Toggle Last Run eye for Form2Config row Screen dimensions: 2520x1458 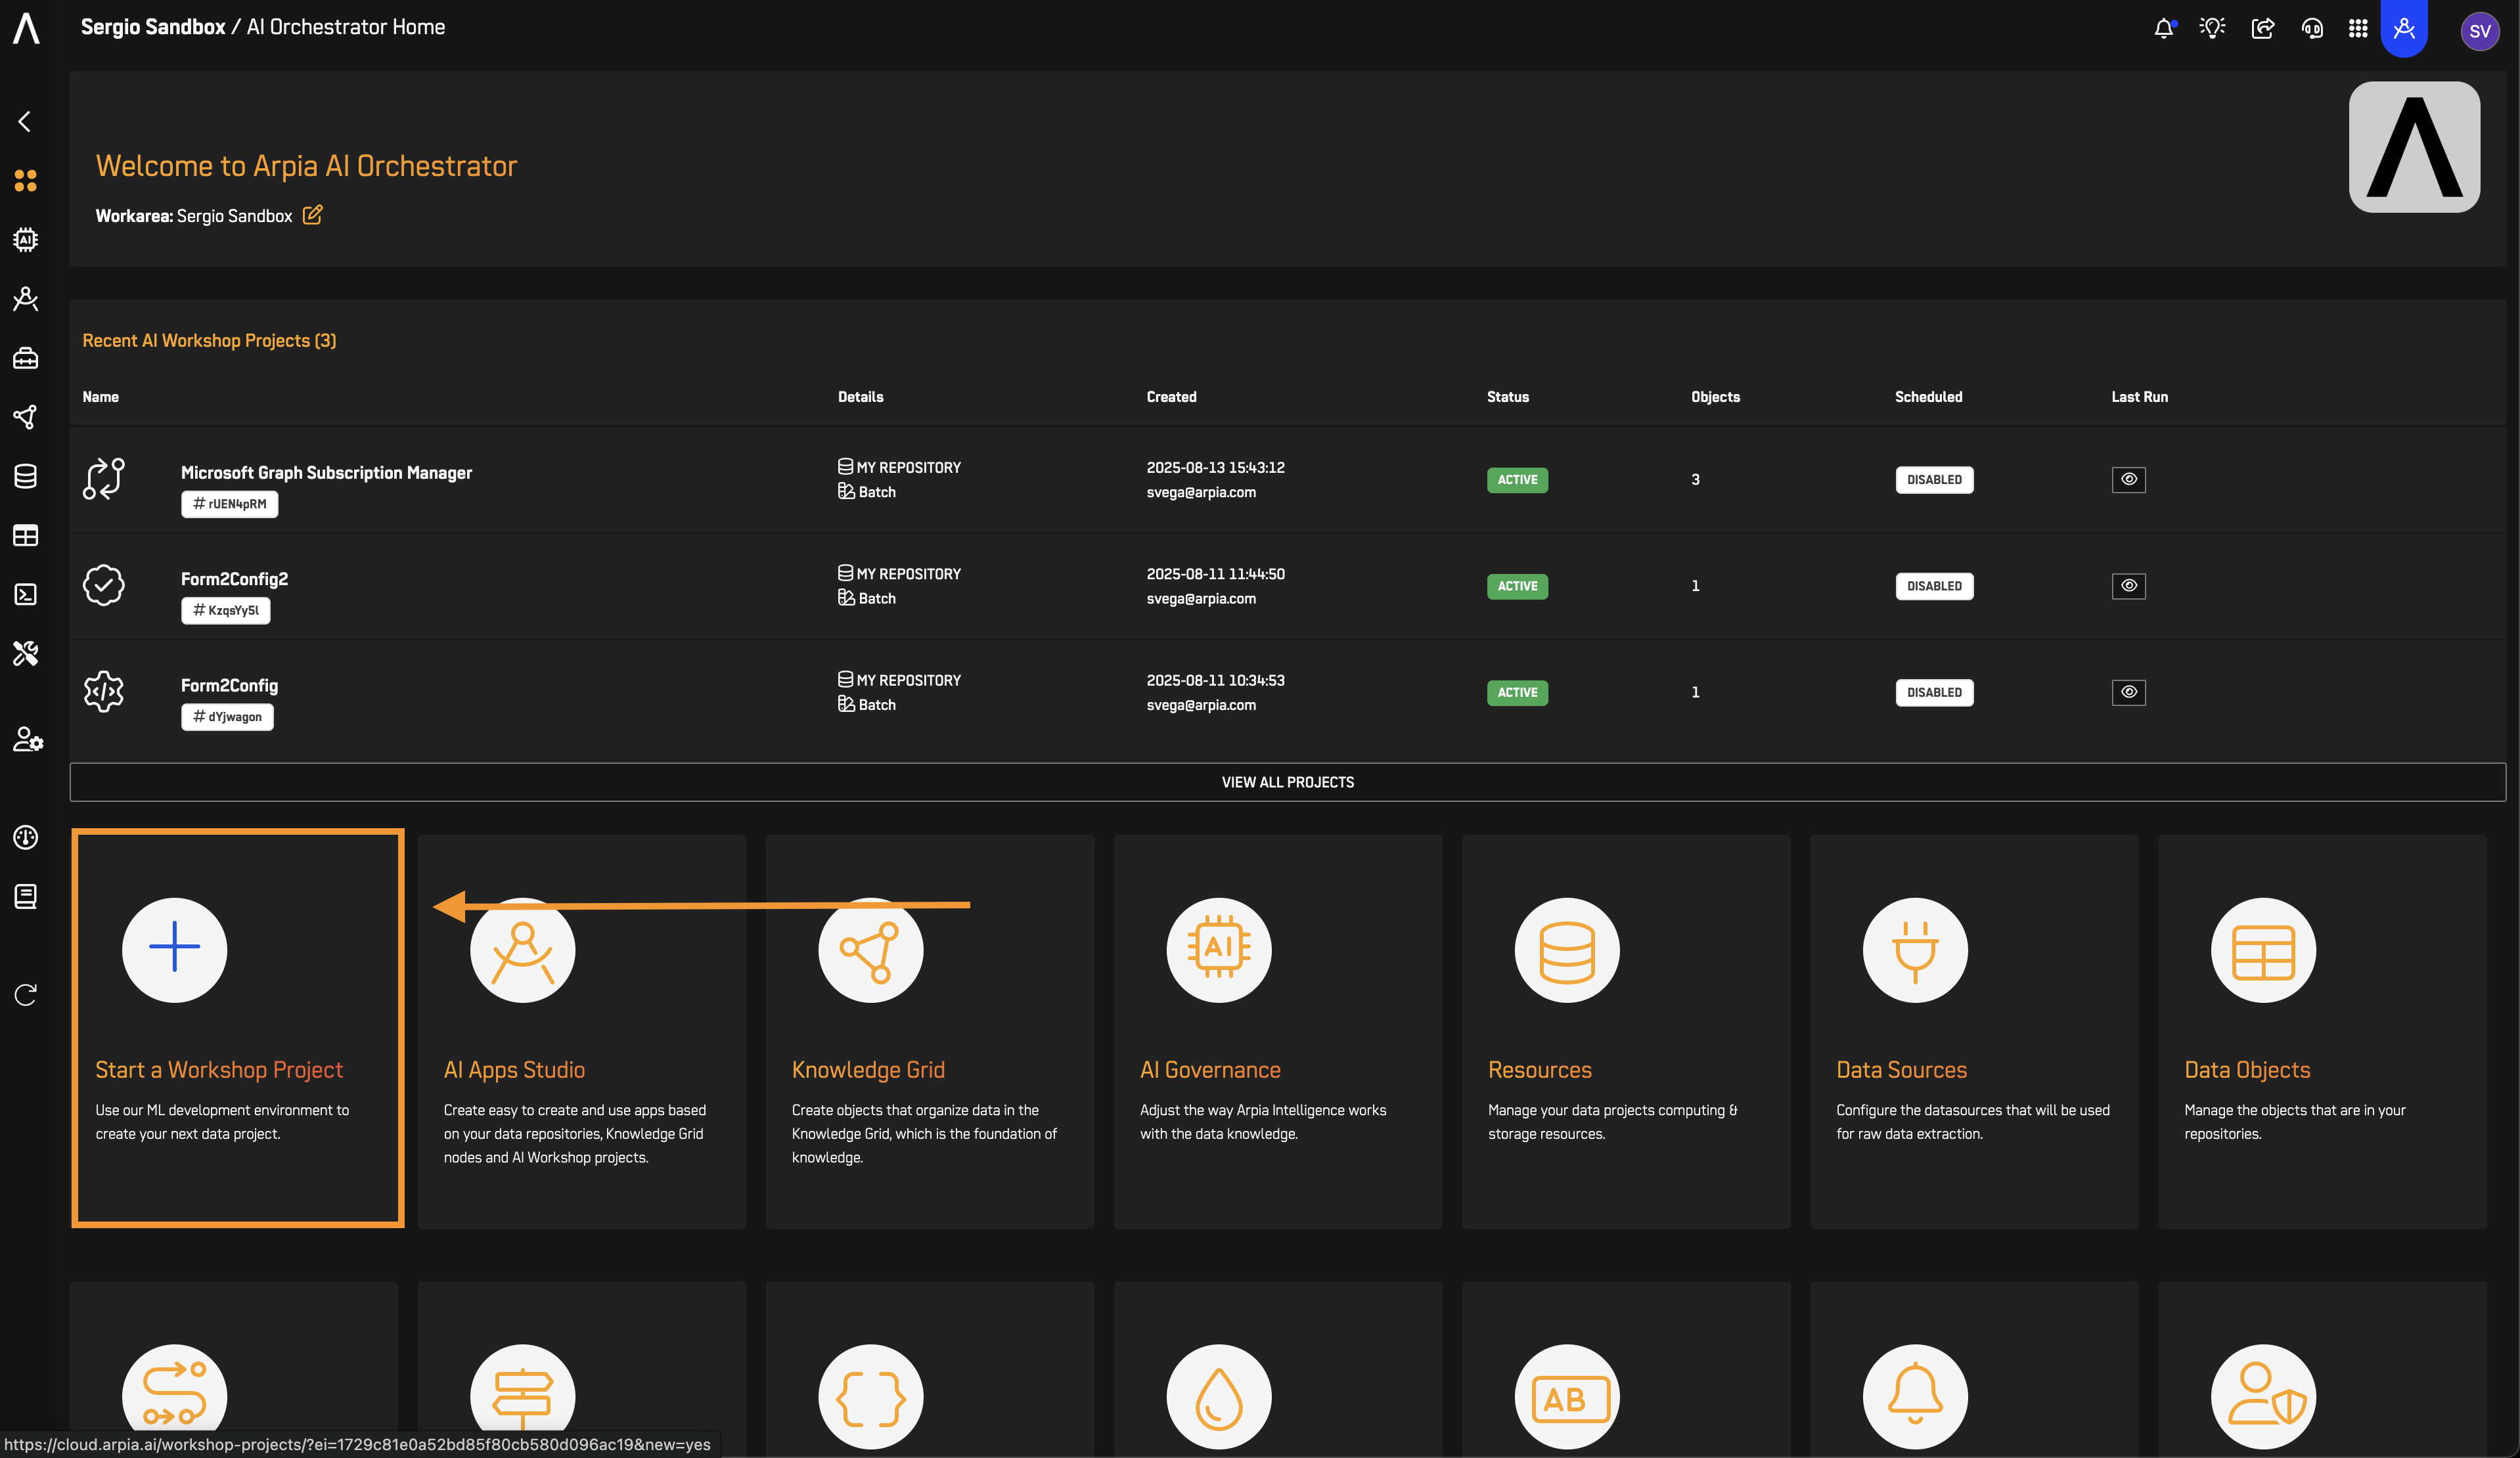(2129, 692)
